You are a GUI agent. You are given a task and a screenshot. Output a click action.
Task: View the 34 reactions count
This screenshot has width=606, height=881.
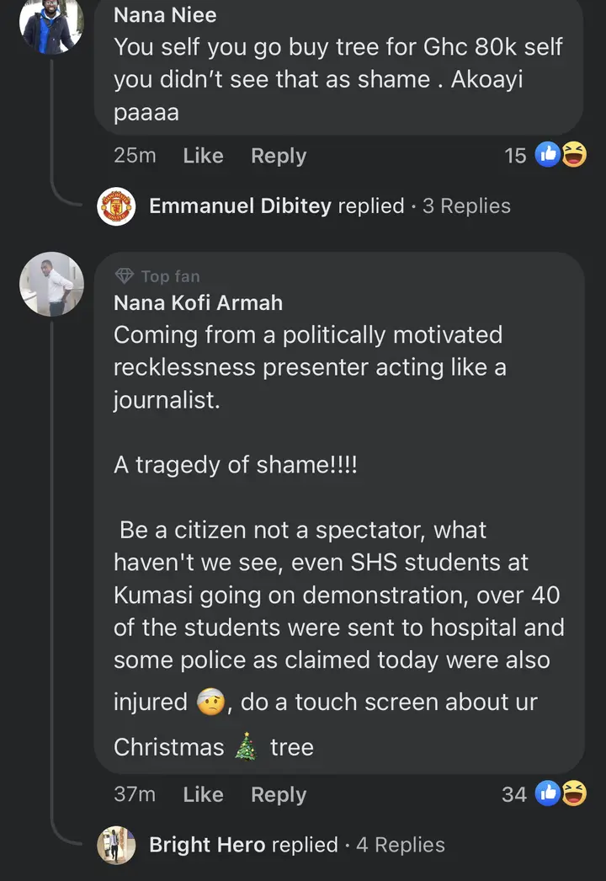tap(513, 794)
